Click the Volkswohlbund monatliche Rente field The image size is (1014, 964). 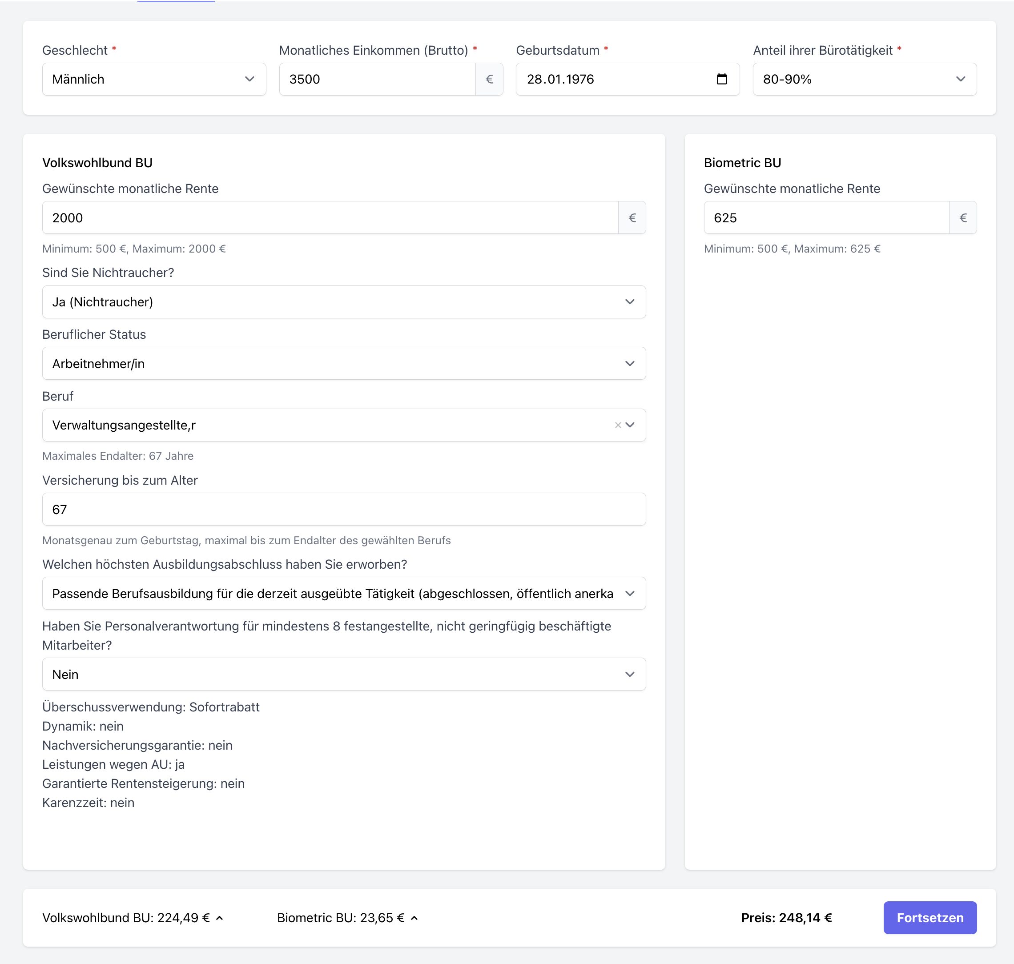click(x=330, y=217)
